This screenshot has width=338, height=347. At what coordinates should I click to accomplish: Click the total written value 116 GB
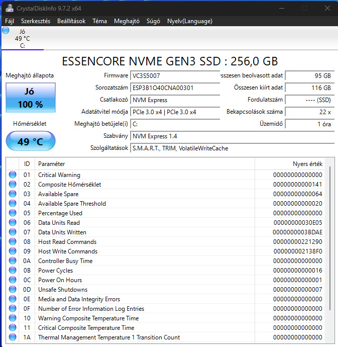tap(310, 88)
